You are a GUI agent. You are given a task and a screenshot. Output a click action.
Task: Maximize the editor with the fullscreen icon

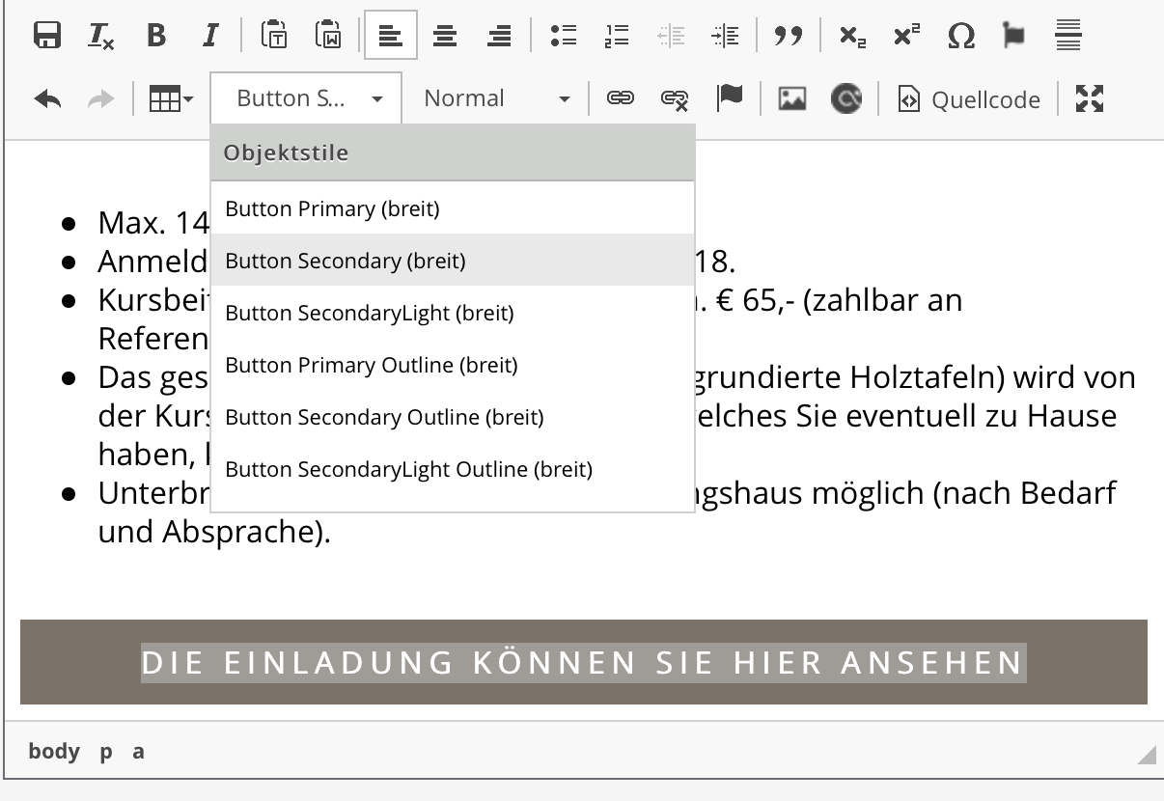[1089, 98]
